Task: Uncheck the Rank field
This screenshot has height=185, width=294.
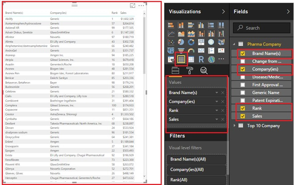Action: coord(243,108)
